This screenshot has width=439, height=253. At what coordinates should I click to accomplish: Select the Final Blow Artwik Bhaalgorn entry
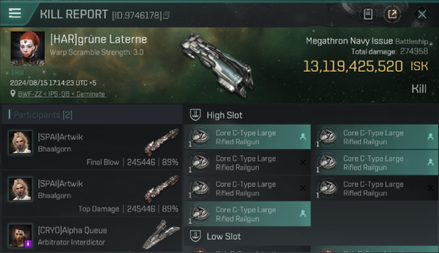pos(92,147)
